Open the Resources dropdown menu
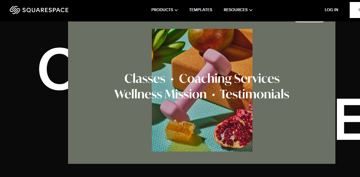The image size is (360, 177). (x=238, y=10)
